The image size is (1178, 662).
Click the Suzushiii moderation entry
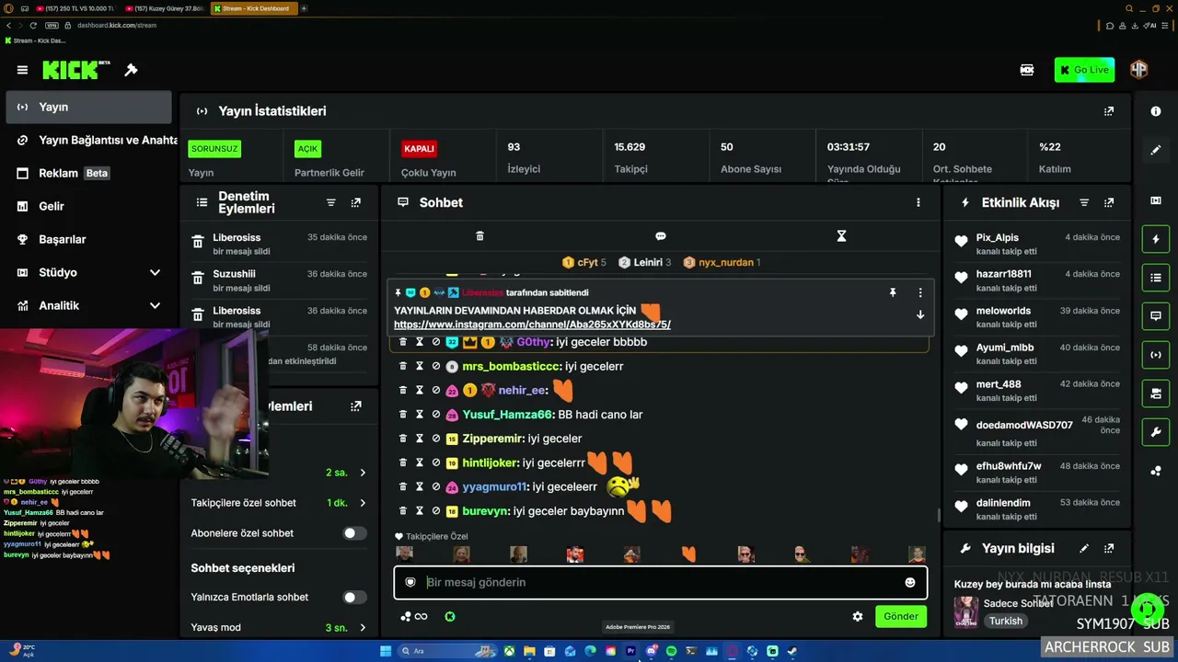tap(279, 280)
